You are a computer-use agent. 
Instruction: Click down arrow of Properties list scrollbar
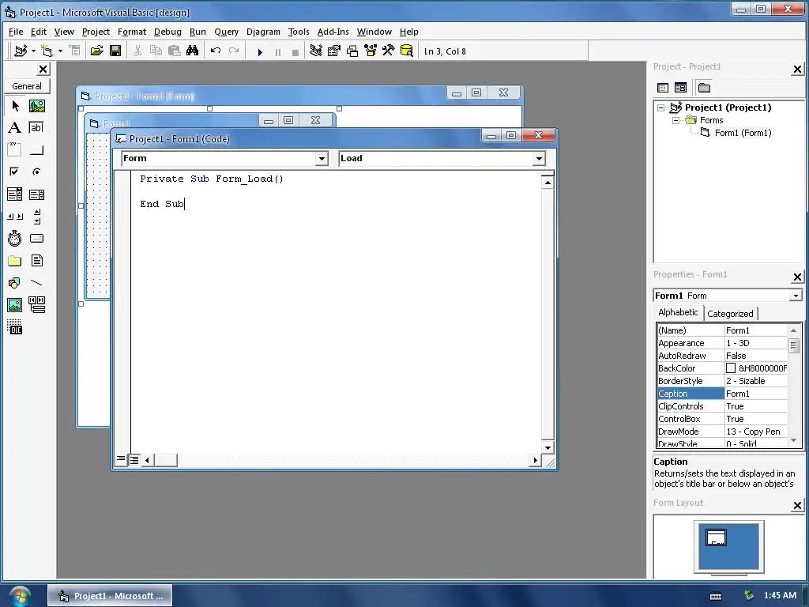click(794, 440)
